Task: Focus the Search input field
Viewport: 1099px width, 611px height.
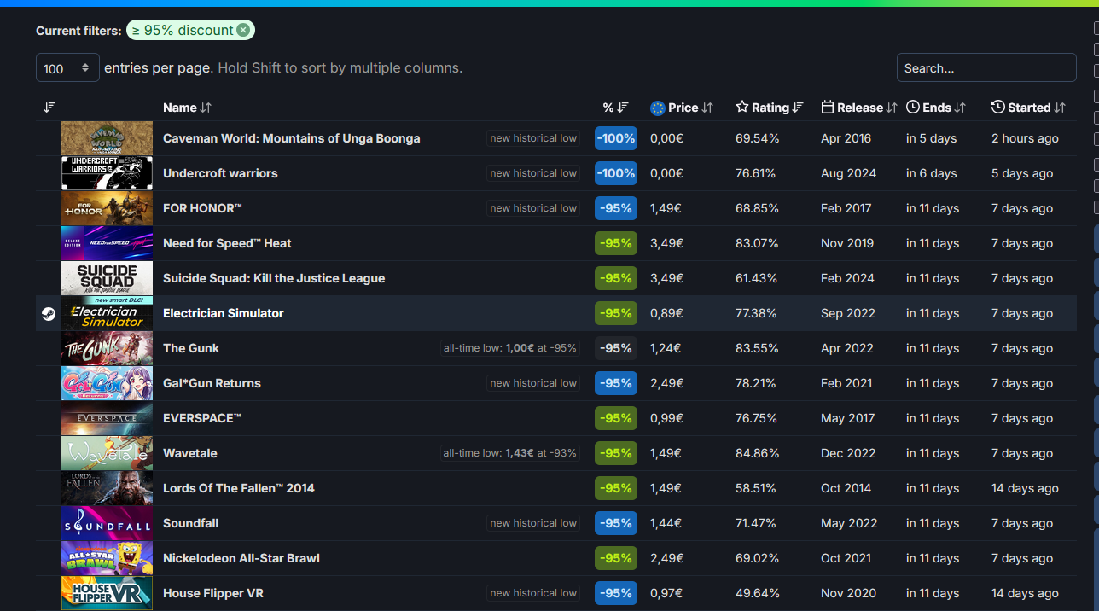Action: tap(986, 67)
